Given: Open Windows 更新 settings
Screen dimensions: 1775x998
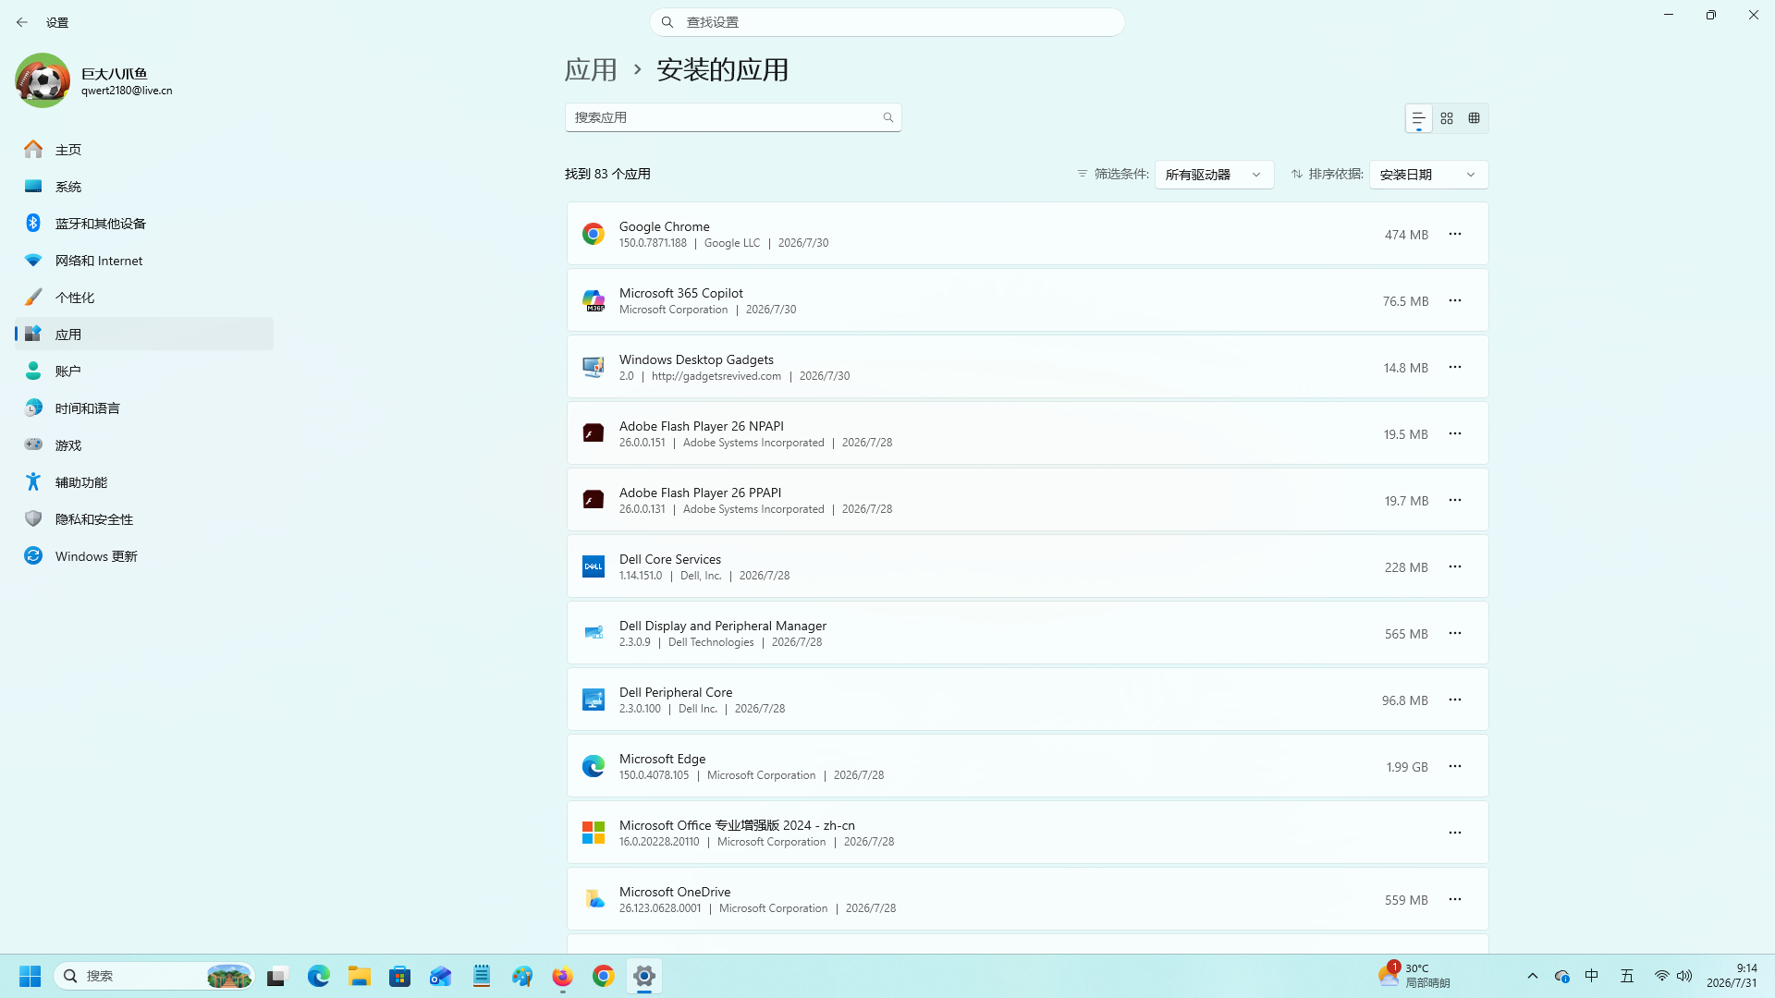Looking at the screenshot, I should [144, 556].
